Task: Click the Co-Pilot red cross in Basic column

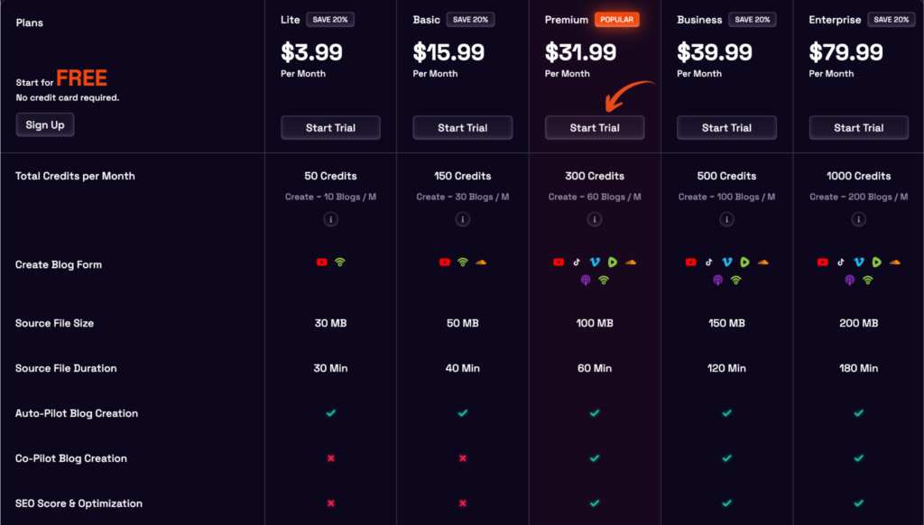Action: click(463, 458)
